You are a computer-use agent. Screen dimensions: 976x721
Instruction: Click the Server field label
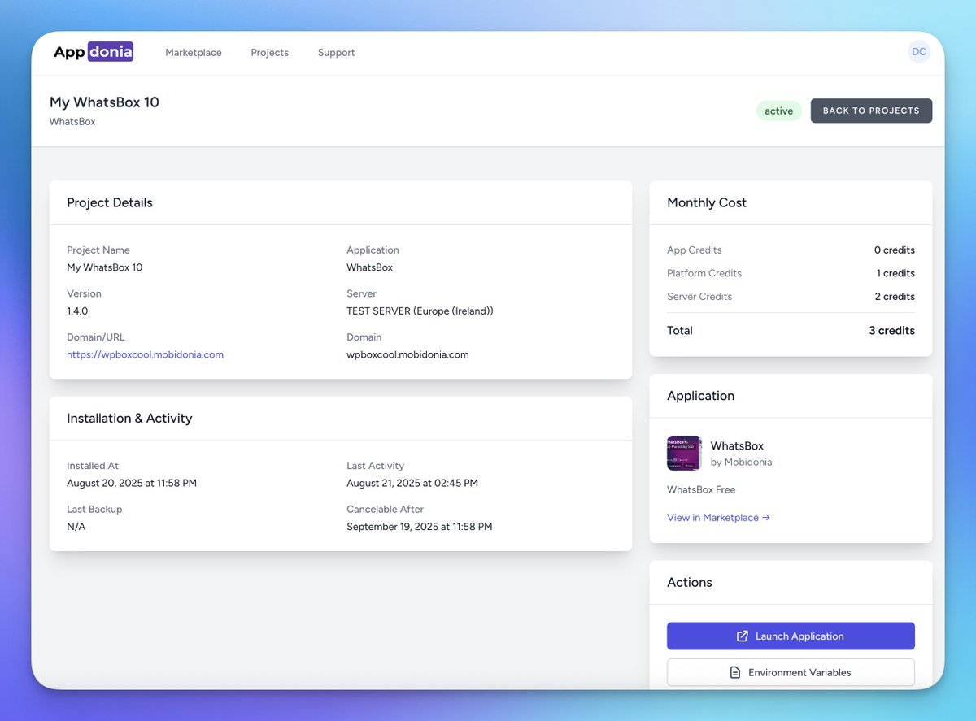pyautogui.click(x=361, y=293)
